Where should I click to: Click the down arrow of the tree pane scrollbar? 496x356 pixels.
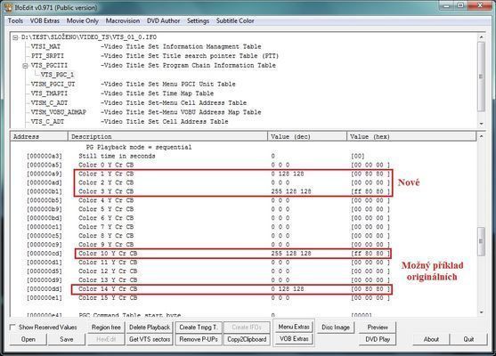481,124
